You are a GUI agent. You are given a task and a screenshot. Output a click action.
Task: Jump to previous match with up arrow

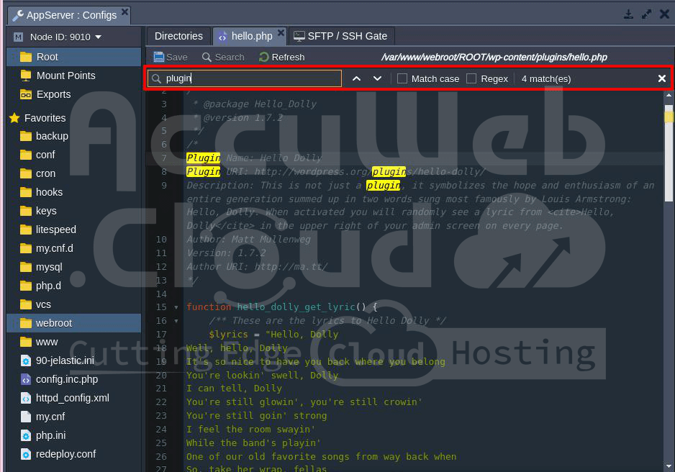[356, 78]
